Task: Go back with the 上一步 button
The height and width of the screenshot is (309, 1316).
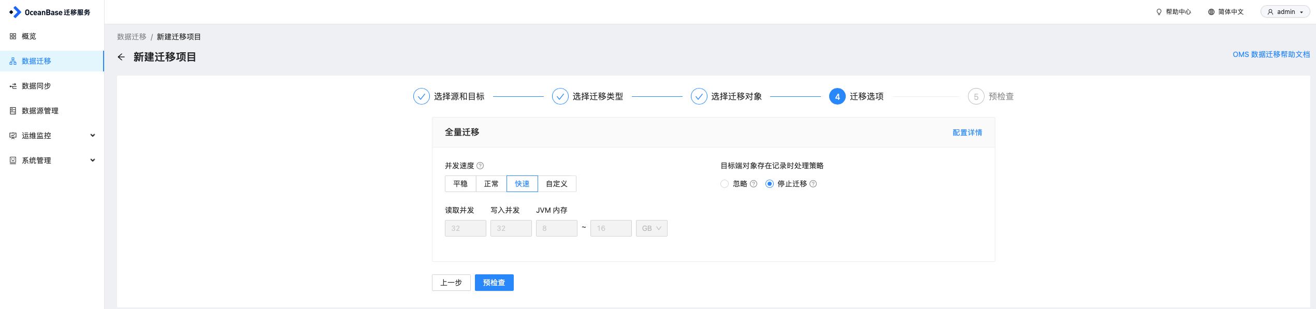Action: click(451, 283)
